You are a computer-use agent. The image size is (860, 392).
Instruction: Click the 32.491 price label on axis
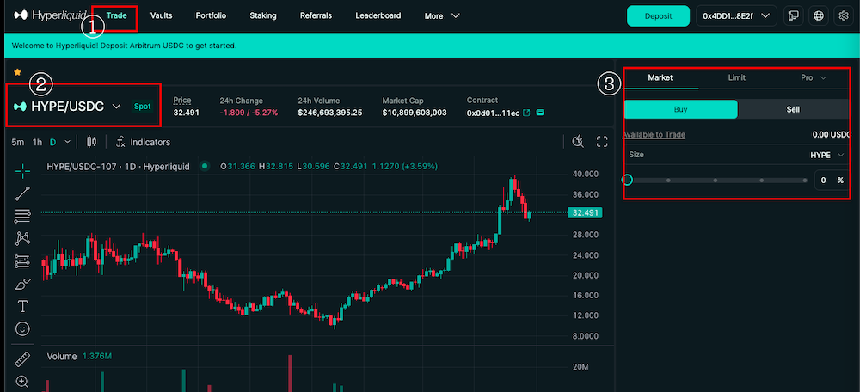coord(586,212)
